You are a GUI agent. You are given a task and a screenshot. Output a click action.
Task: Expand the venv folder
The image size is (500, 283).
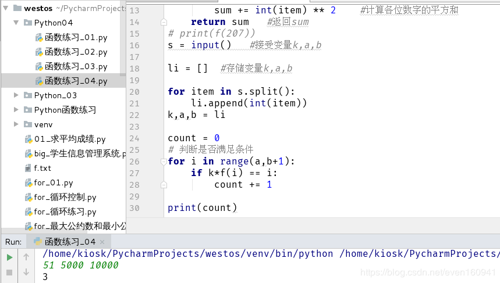pyautogui.click(x=17, y=124)
